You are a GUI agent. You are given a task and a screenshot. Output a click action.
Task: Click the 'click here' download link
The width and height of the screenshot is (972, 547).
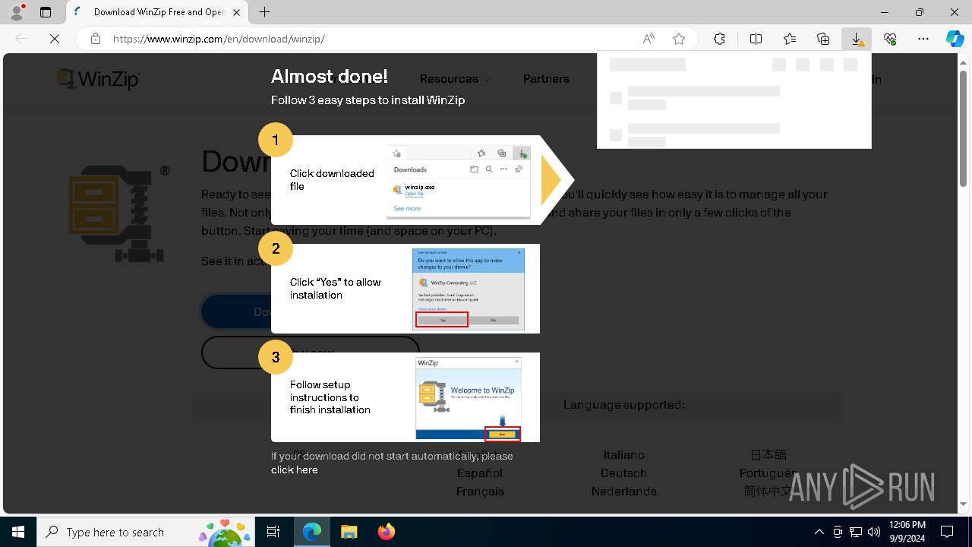coord(295,470)
